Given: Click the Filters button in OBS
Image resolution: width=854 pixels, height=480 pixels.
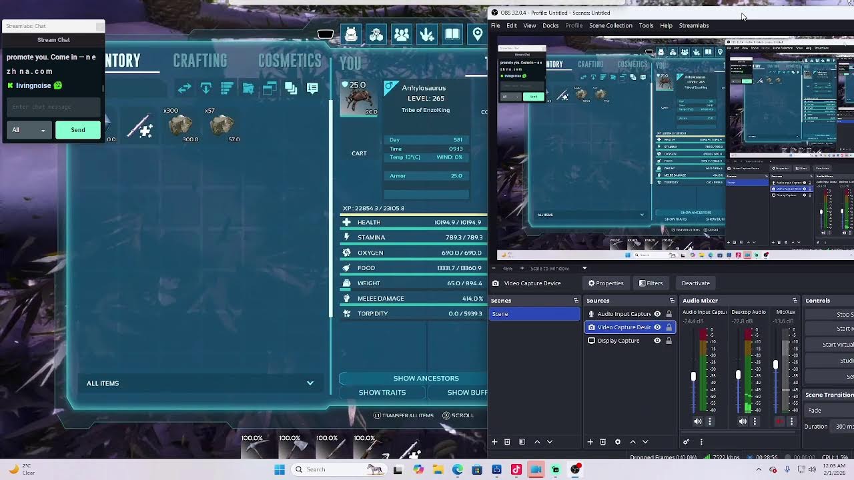Looking at the screenshot, I should coord(651,283).
